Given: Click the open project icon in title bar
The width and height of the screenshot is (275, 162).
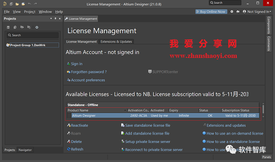Looking at the screenshot, I should click(23, 4).
